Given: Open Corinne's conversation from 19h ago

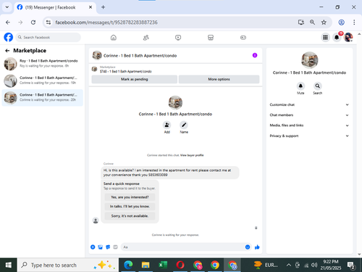Looking at the screenshot, I should [x=43, y=81].
